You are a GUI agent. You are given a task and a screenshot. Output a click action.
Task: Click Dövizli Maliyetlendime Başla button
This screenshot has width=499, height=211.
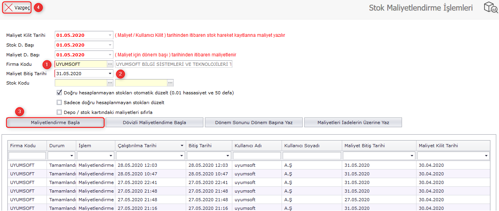point(154,123)
